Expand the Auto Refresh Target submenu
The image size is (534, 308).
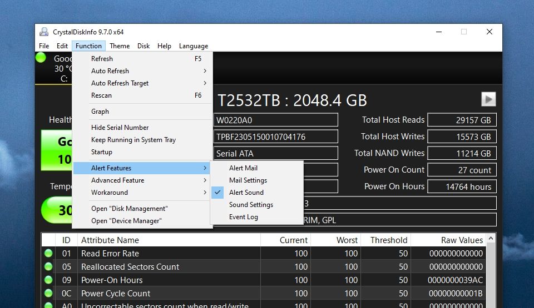[142, 83]
